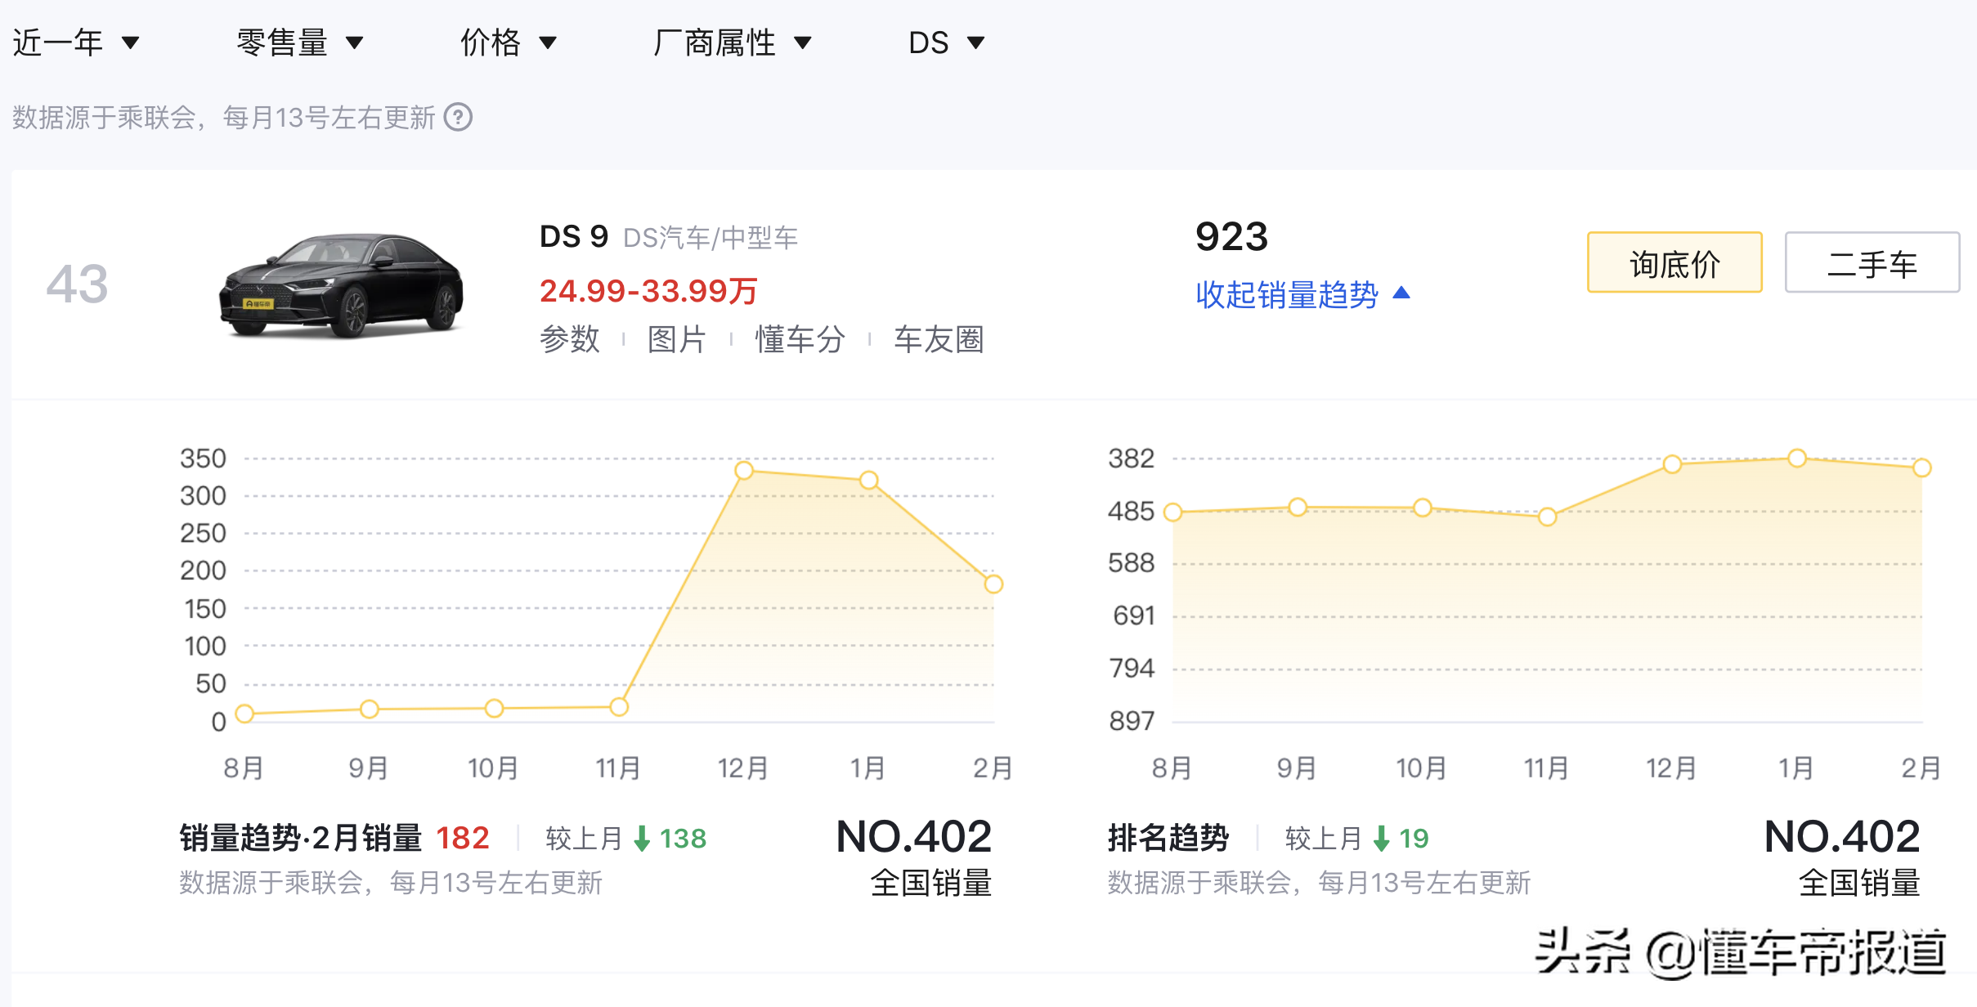The image size is (1977, 1007).
Task: Collapse the 收起销量趋势 sales trend section
Action: click(1302, 294)
